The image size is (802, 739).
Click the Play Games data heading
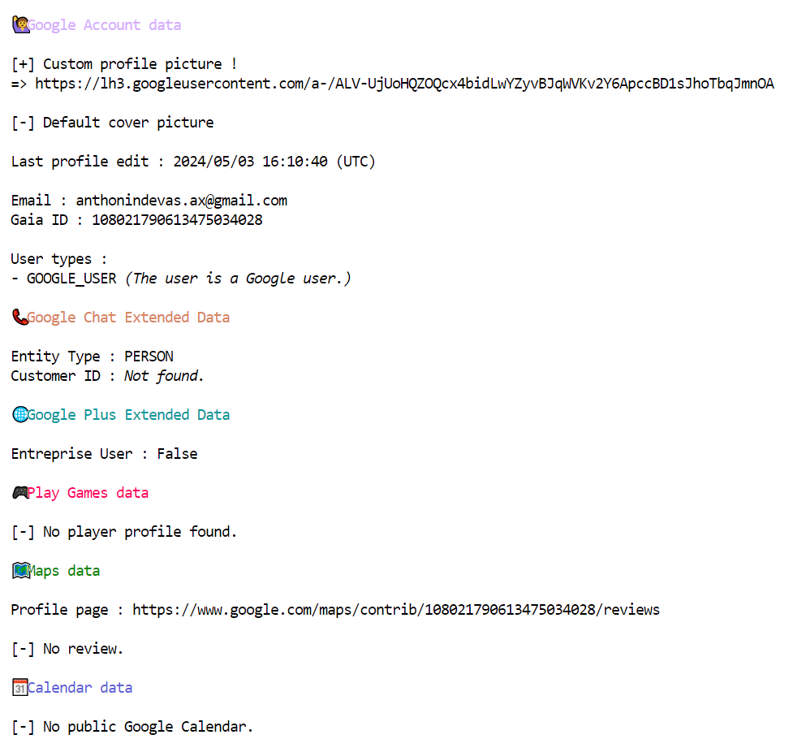pyautogui.click(x=88, y=493)
